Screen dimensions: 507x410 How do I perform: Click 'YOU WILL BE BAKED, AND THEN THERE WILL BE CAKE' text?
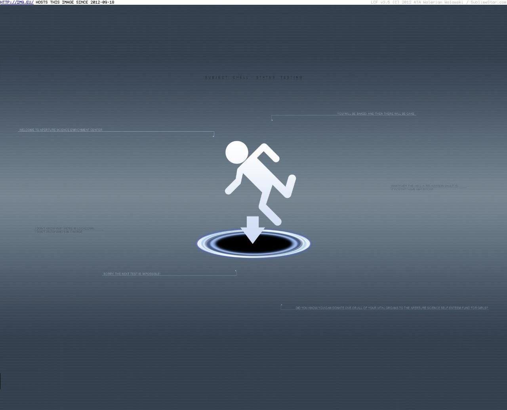coord(376,114)
